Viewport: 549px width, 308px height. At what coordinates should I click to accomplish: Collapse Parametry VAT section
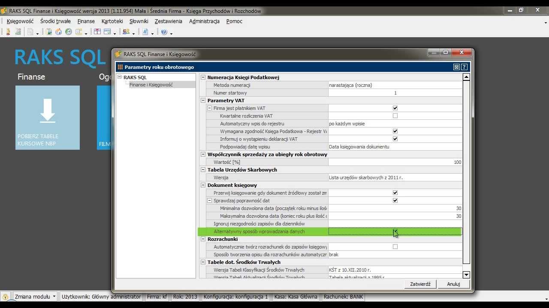coord(204,101)
